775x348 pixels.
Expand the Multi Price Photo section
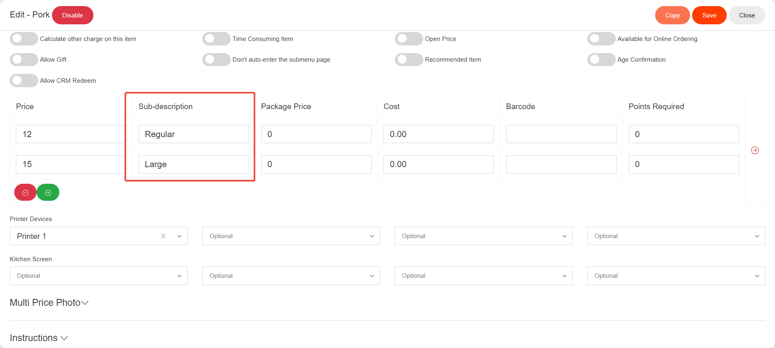tap(49, 303)
